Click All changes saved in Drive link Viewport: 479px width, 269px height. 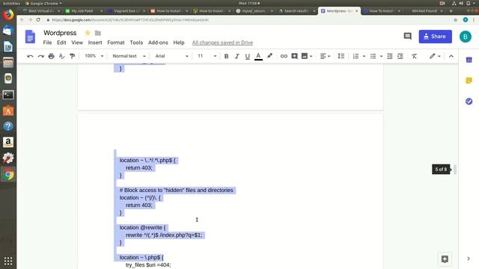(222, 43)
